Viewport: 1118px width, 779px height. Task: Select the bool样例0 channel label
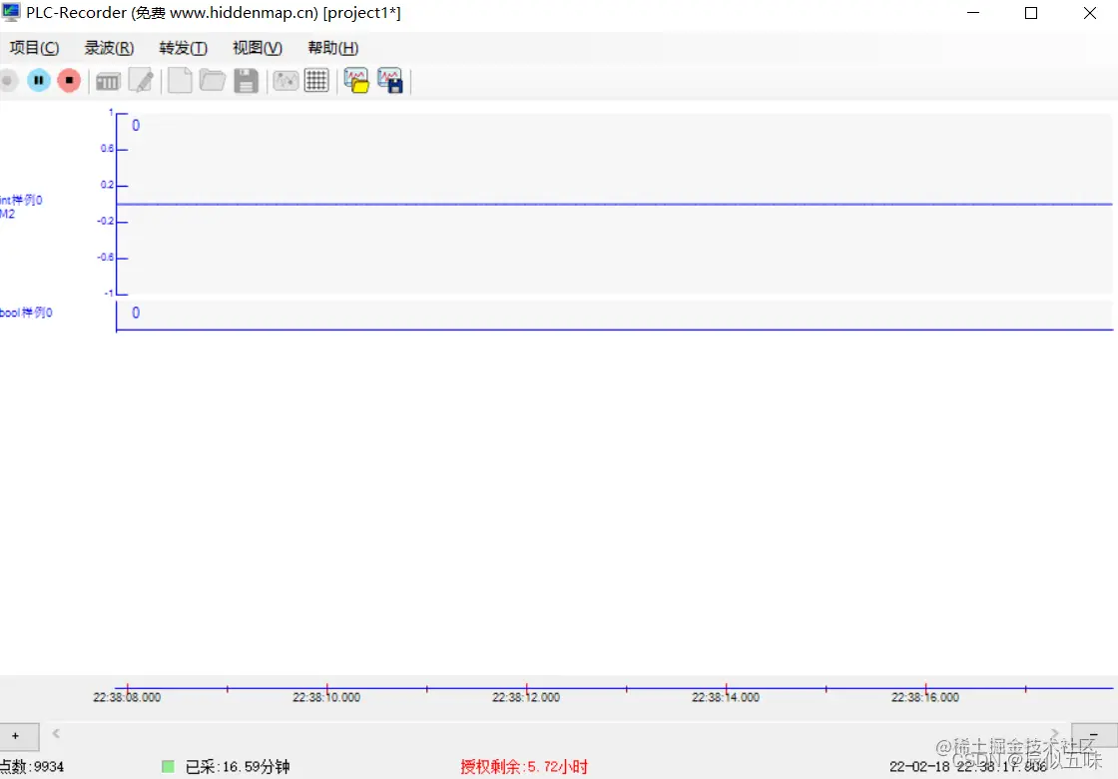pyautogui.click(x=26, y=313)
